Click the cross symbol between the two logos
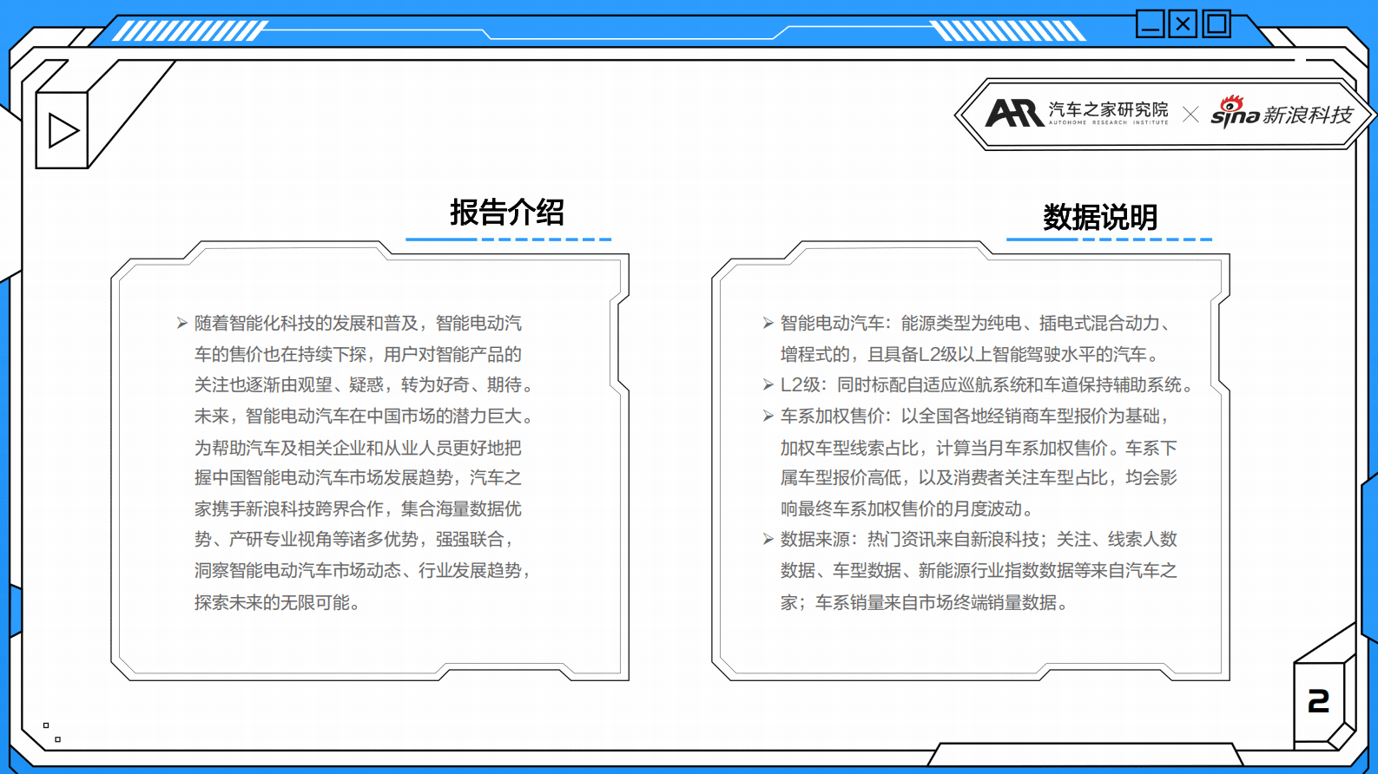The image size is (1378, 774). [1190, 115]
